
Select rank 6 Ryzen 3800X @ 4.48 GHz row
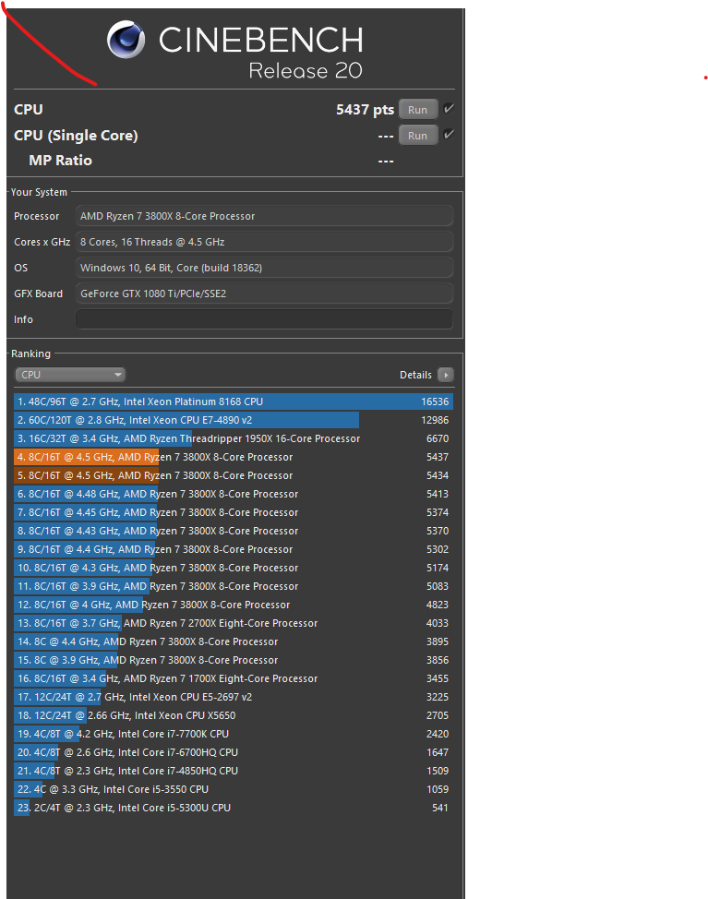pyautogui.click(x=234, y=494)
